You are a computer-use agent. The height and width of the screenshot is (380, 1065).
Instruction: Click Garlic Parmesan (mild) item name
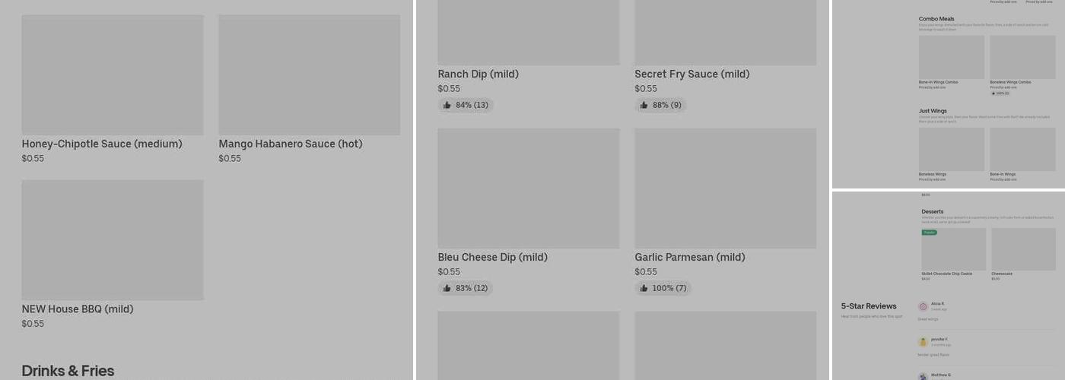click(689, 257)
